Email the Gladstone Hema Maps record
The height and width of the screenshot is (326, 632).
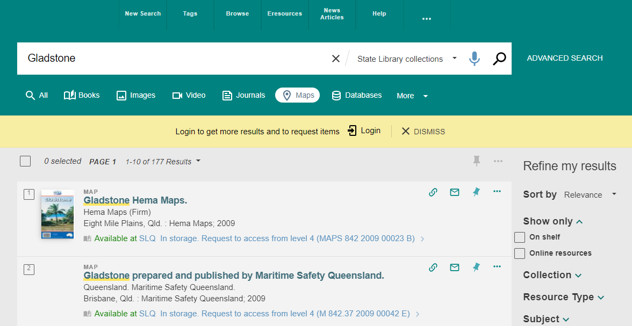pyautogui.click(x=455, y=192)
